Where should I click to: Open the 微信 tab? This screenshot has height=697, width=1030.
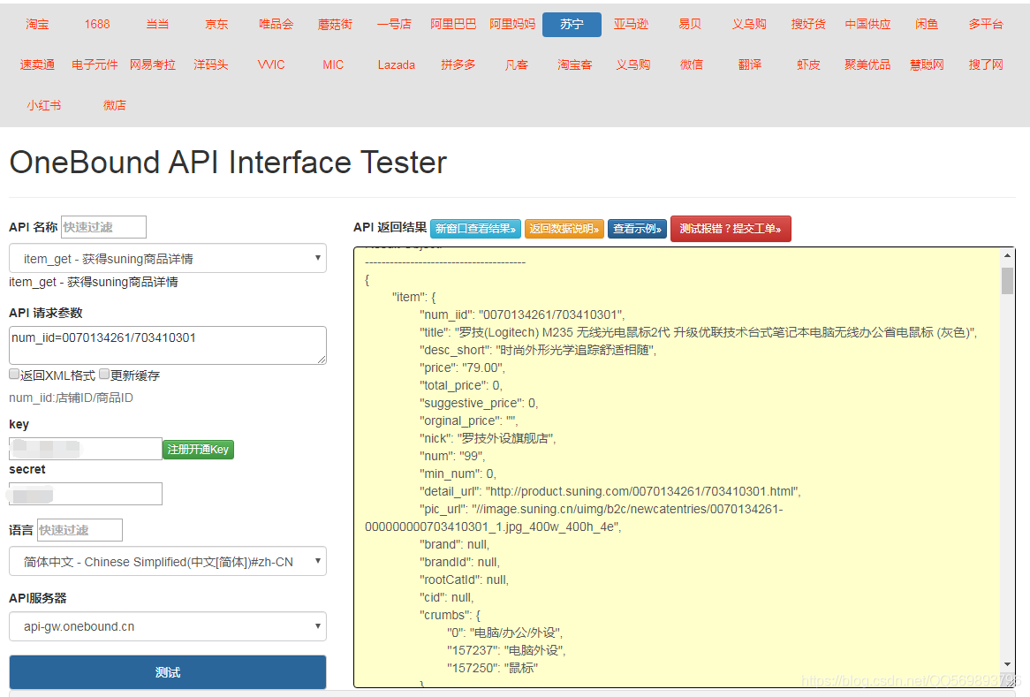tap(691, 64)
